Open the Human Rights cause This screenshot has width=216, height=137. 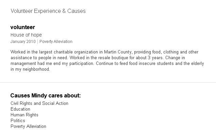24,115
